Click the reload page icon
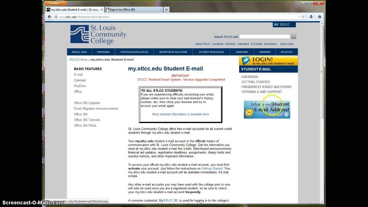 pyautogui.click(x=303, y=17)
